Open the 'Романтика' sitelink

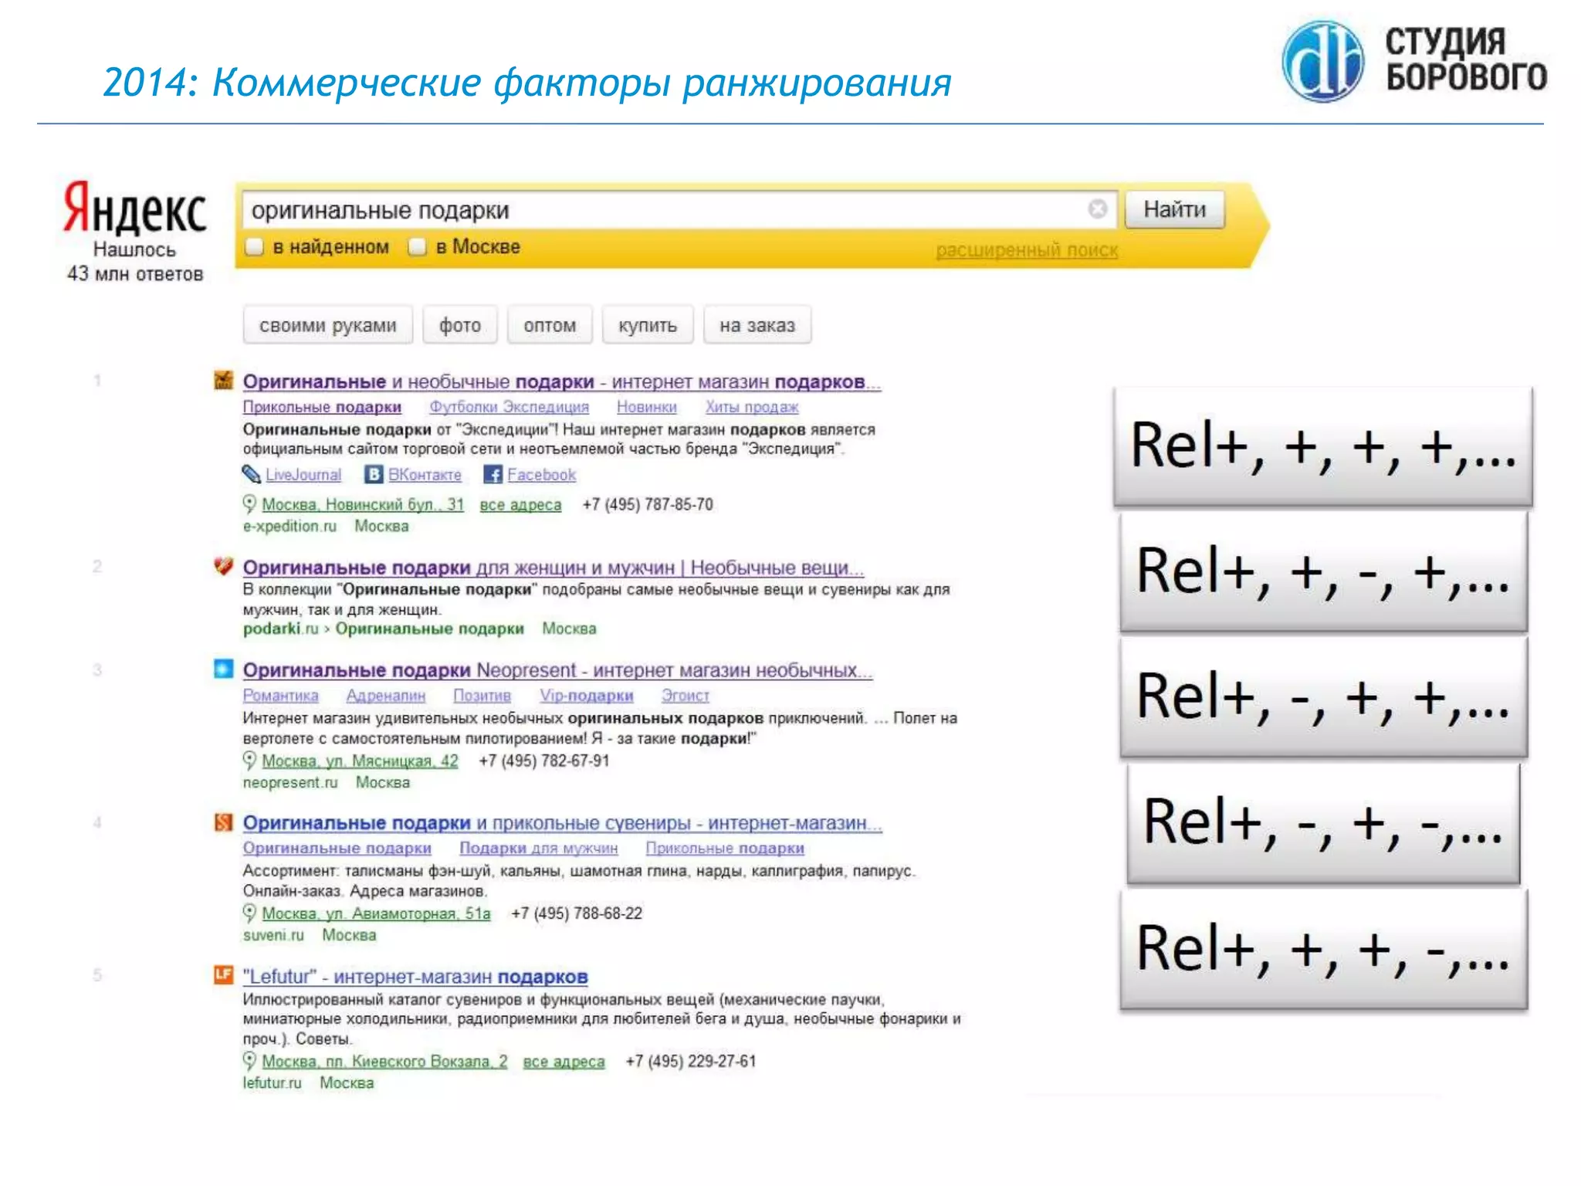click(x=280, y=696)
